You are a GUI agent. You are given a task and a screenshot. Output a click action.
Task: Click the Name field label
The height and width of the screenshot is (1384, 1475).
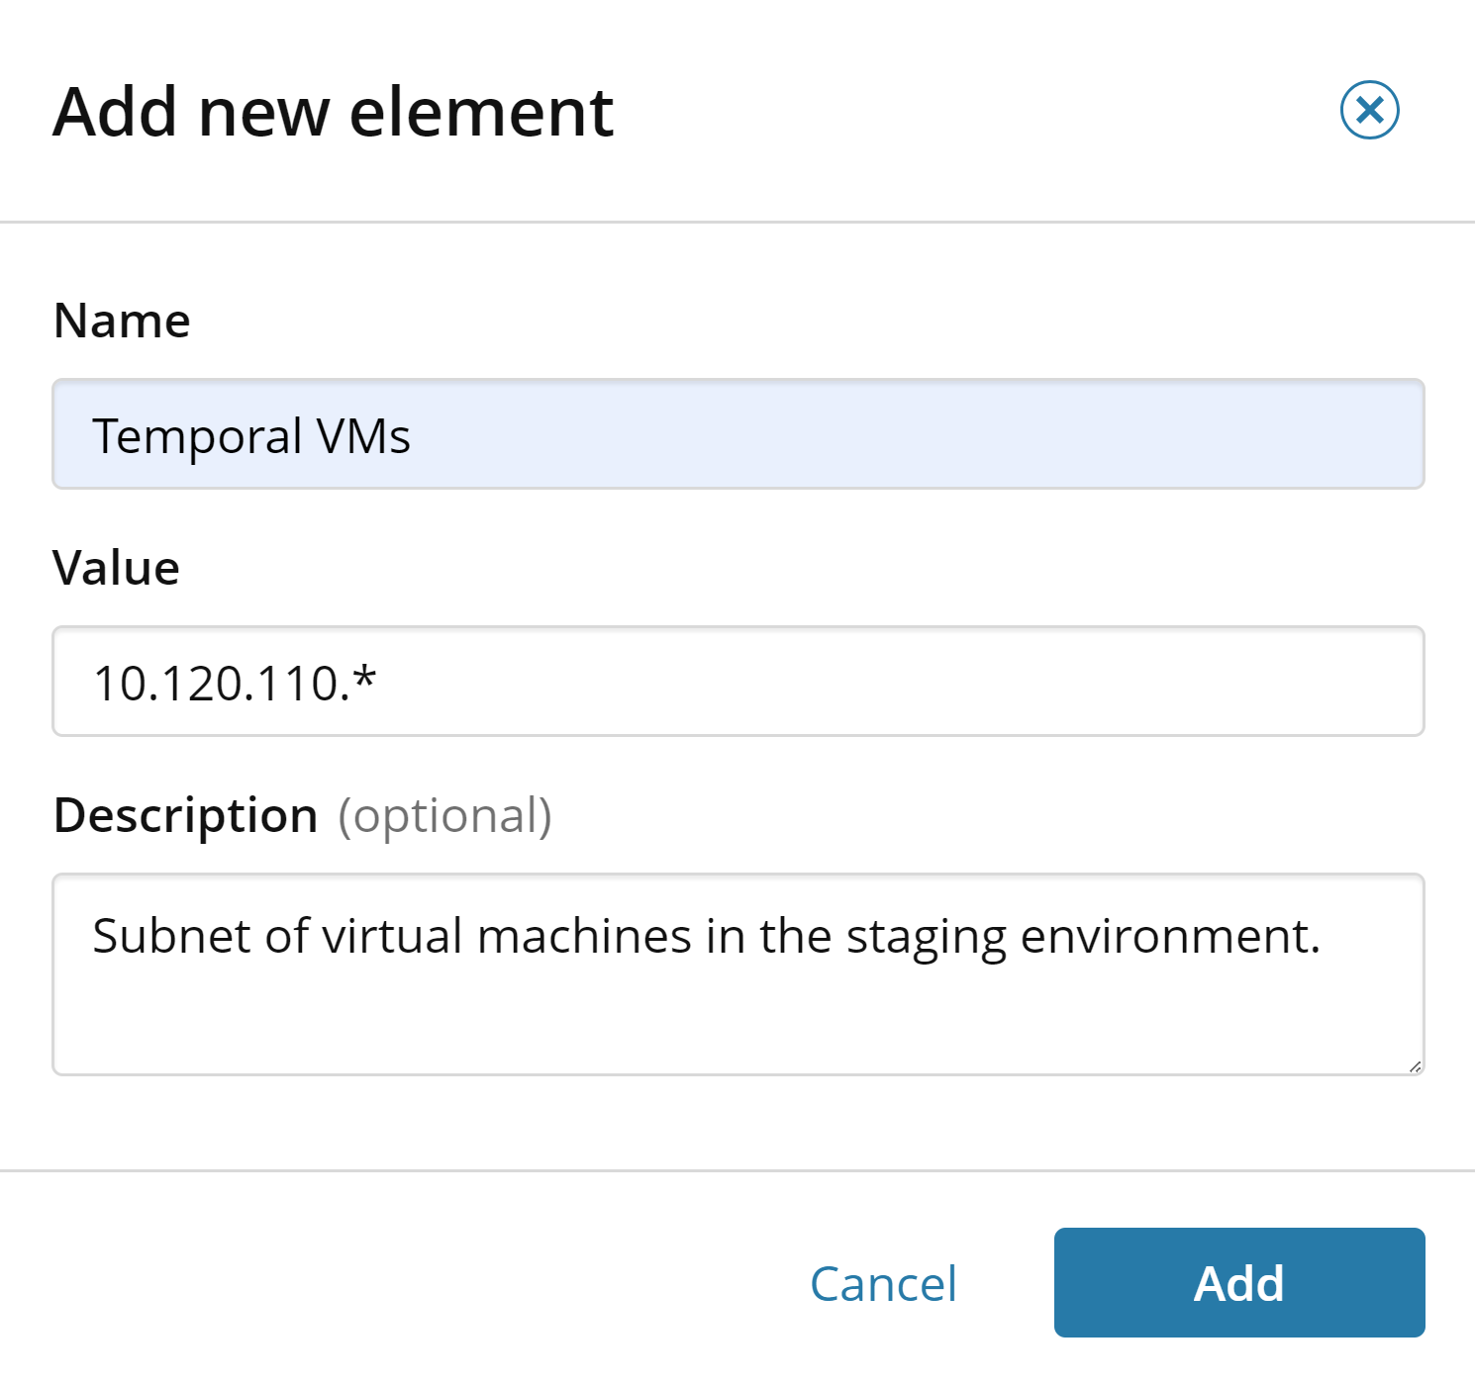[x=122, y=321]
